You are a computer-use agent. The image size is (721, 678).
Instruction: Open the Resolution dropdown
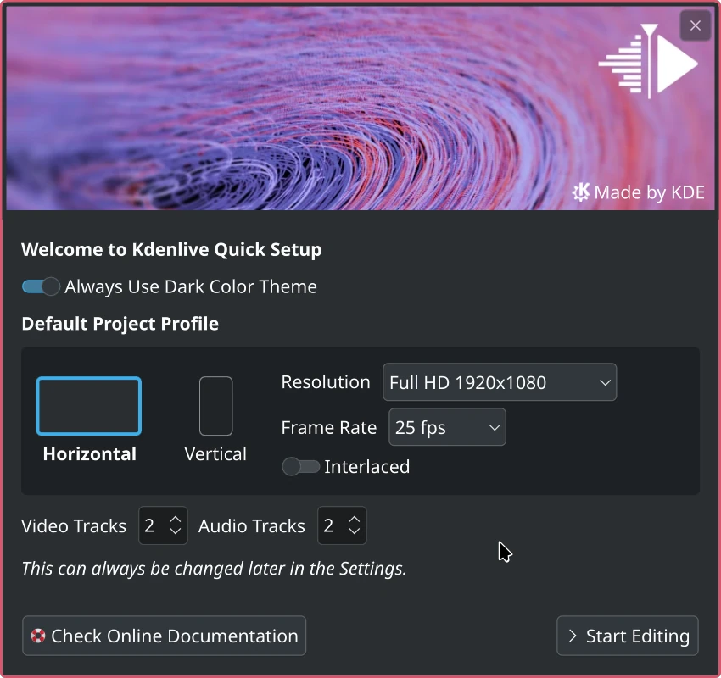[x=499, y=382]
